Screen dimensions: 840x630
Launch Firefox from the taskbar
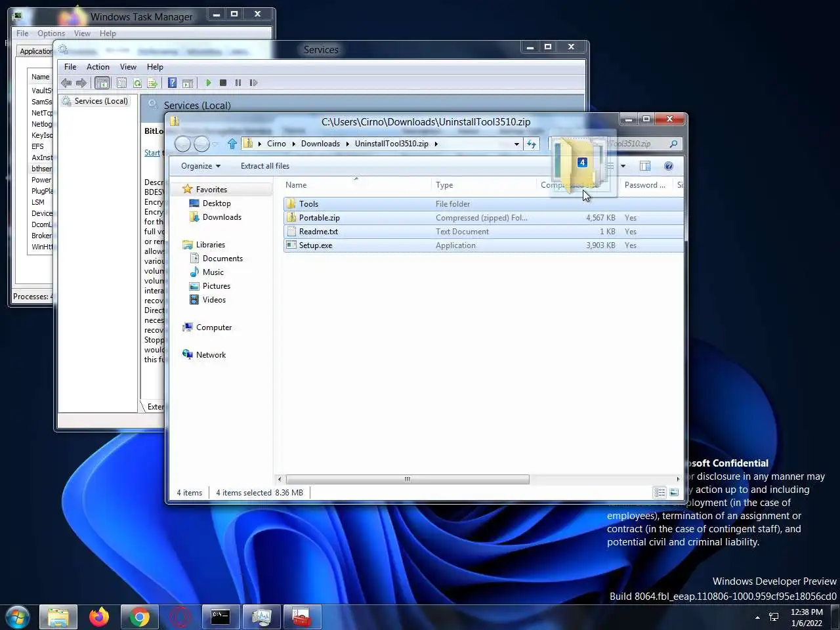pyautogui.click(x=99, y=618)
